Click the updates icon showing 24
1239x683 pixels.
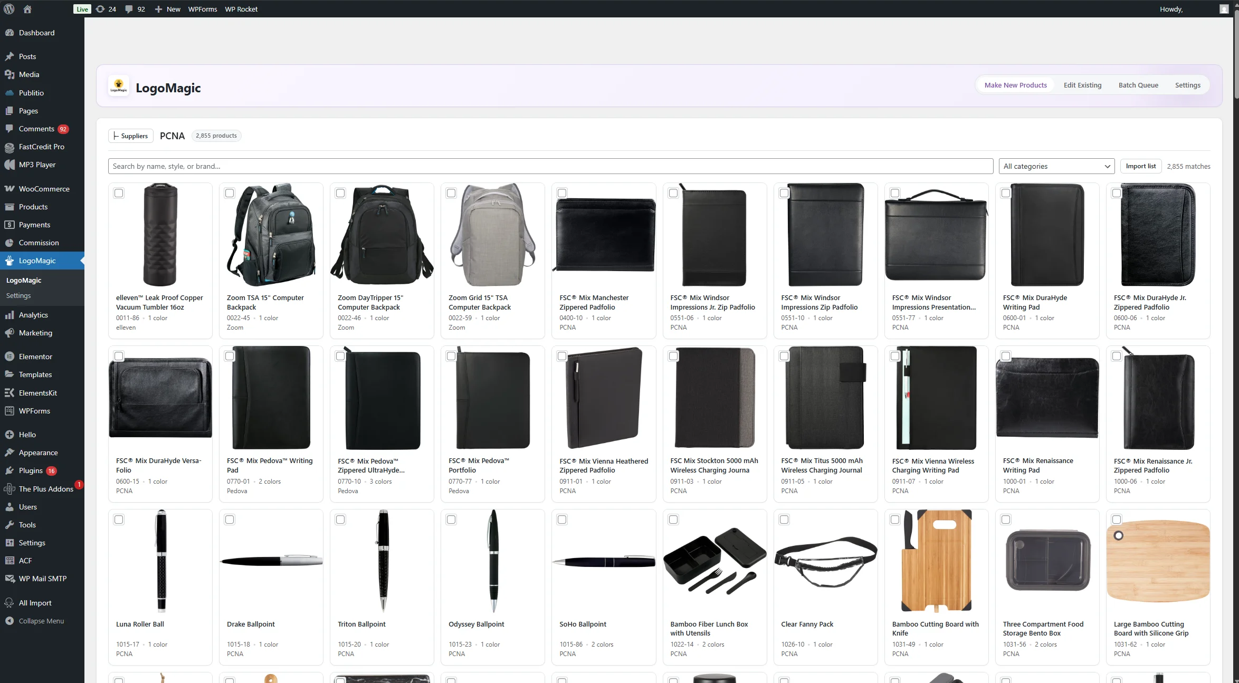(x=100, y=9)
